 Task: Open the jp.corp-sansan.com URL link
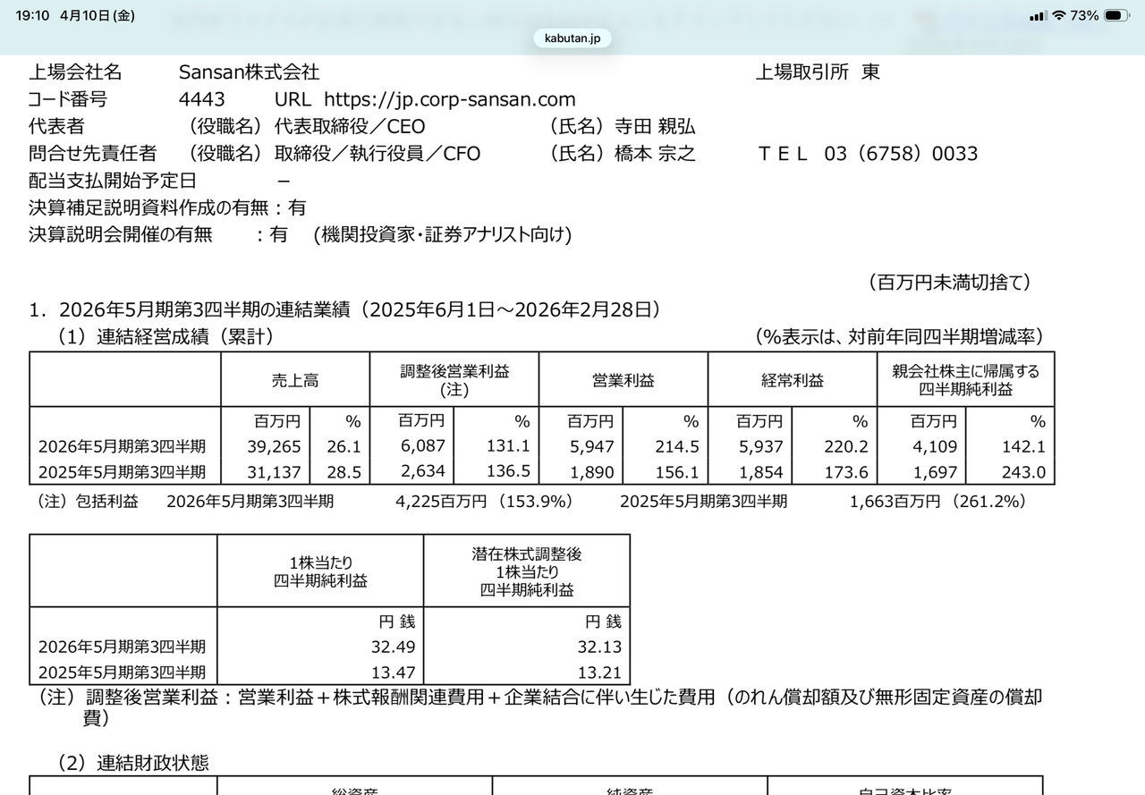449,99
